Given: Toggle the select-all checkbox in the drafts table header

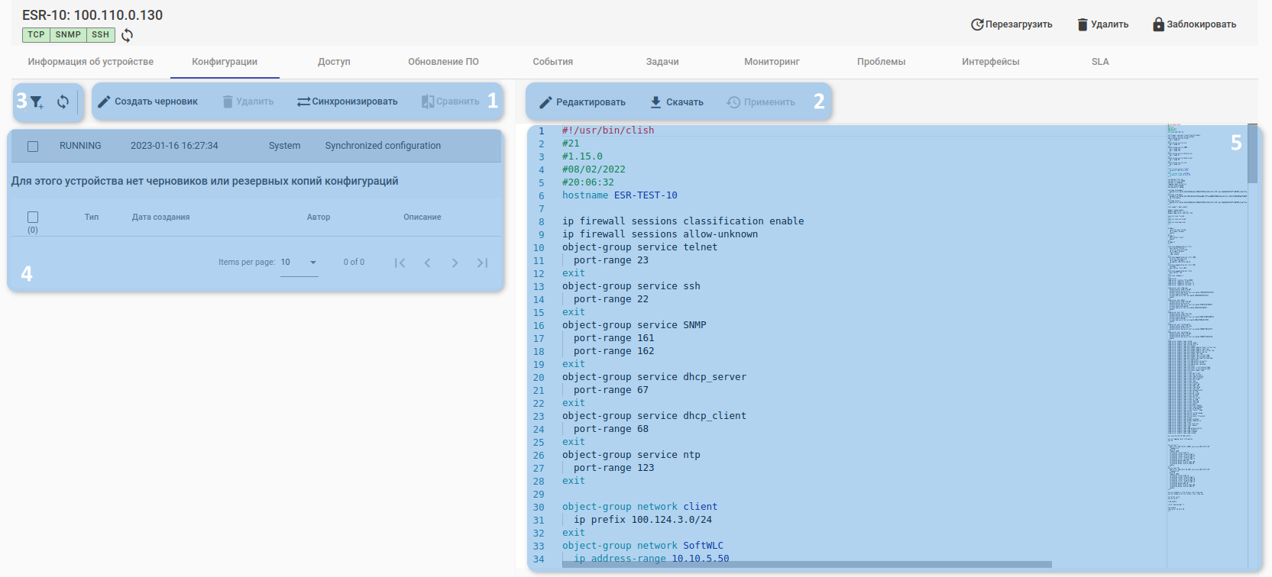Looking at the screenshot, I should [33, 218].
